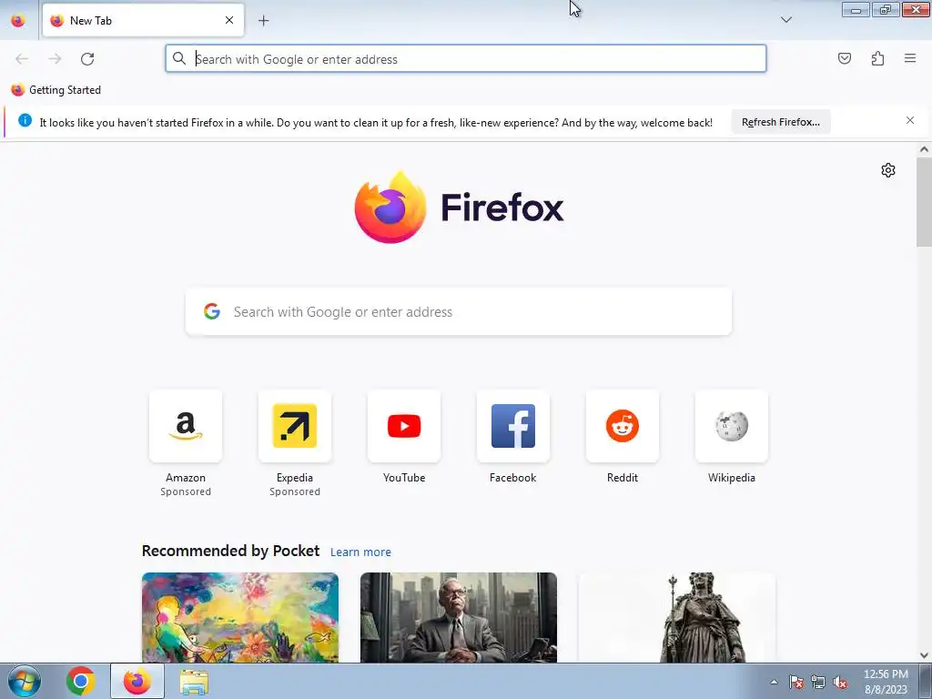Go forward one page
Screen dimensions: 932x699
point(55,59)
